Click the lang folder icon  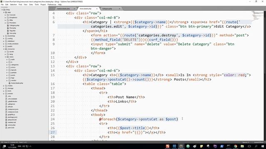(8, 54)
